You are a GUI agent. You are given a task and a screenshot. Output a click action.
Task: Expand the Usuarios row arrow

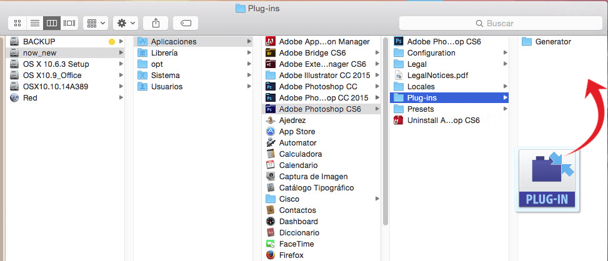click(x=249, y=86)
